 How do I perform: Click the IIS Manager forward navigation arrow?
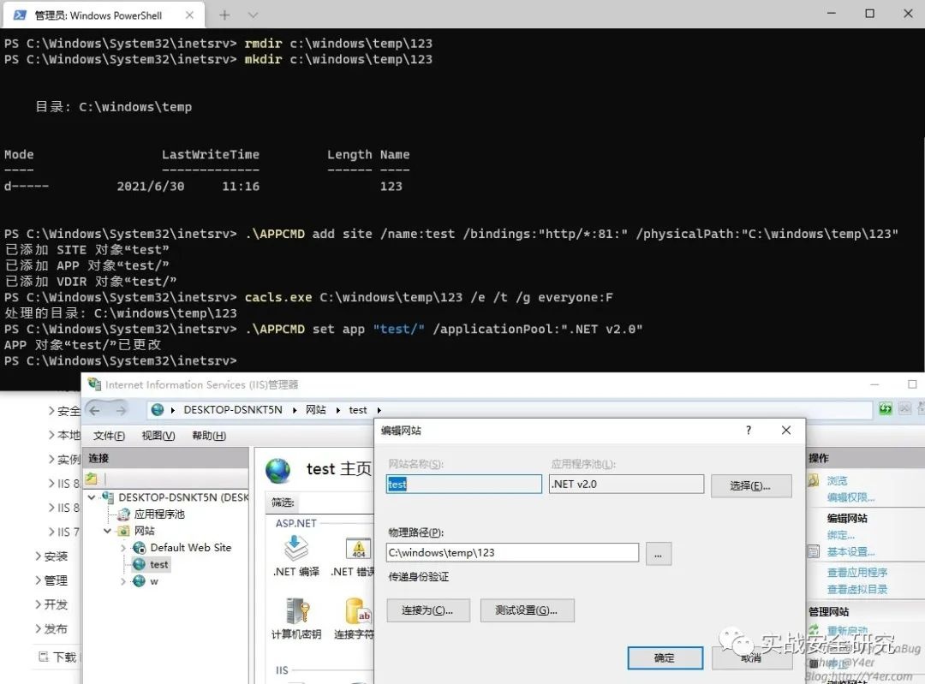tap(121, 410)
